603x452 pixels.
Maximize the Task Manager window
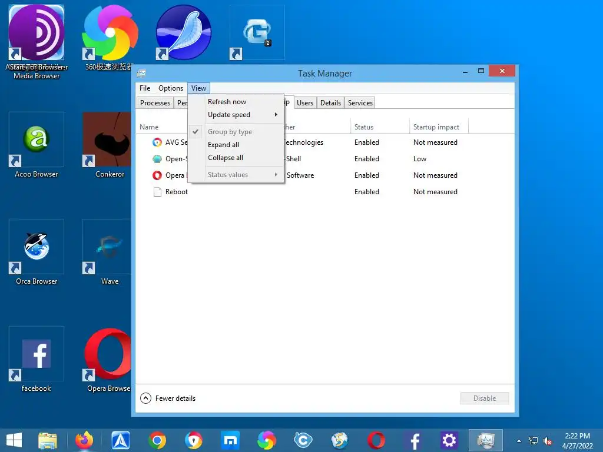(x=481, y=71)
